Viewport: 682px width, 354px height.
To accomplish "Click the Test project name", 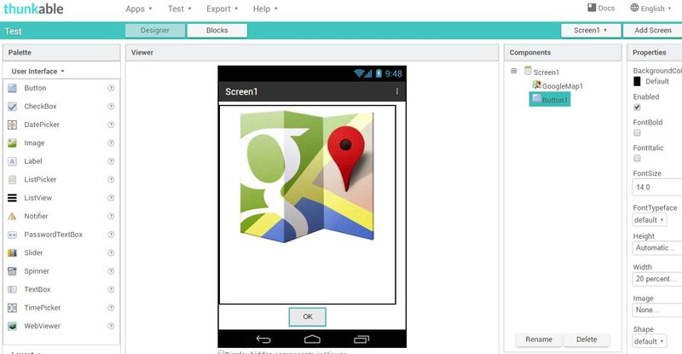I will tap(13, 32).
